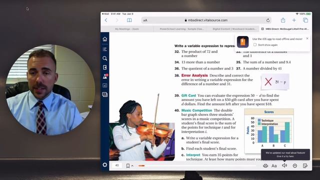This screenshot has height=180, width=320.
Task: Open the Home icon in sidebar
Action: click(x=105, y=39)
